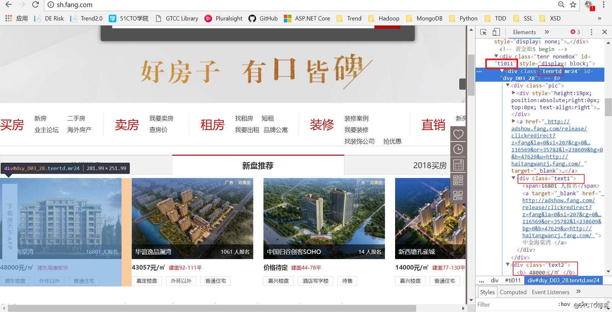Open the GTCC Library bookmark
This screenshot has height=312, width=612.
(177, 18)
